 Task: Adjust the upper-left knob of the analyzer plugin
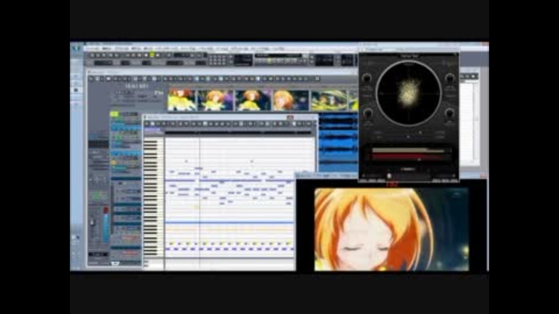(x=367, y=78)
